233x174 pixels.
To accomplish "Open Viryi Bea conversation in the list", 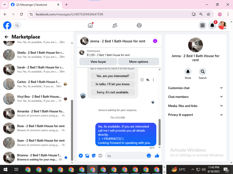I will pos(36,99).
